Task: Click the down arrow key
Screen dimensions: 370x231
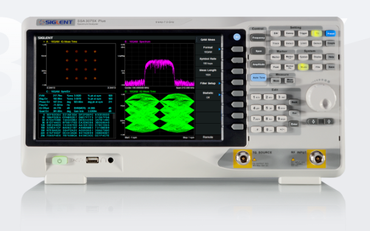Action: (x=313, y=121)
